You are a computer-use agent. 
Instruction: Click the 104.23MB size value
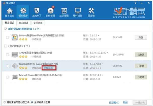[x=118, y=54]
